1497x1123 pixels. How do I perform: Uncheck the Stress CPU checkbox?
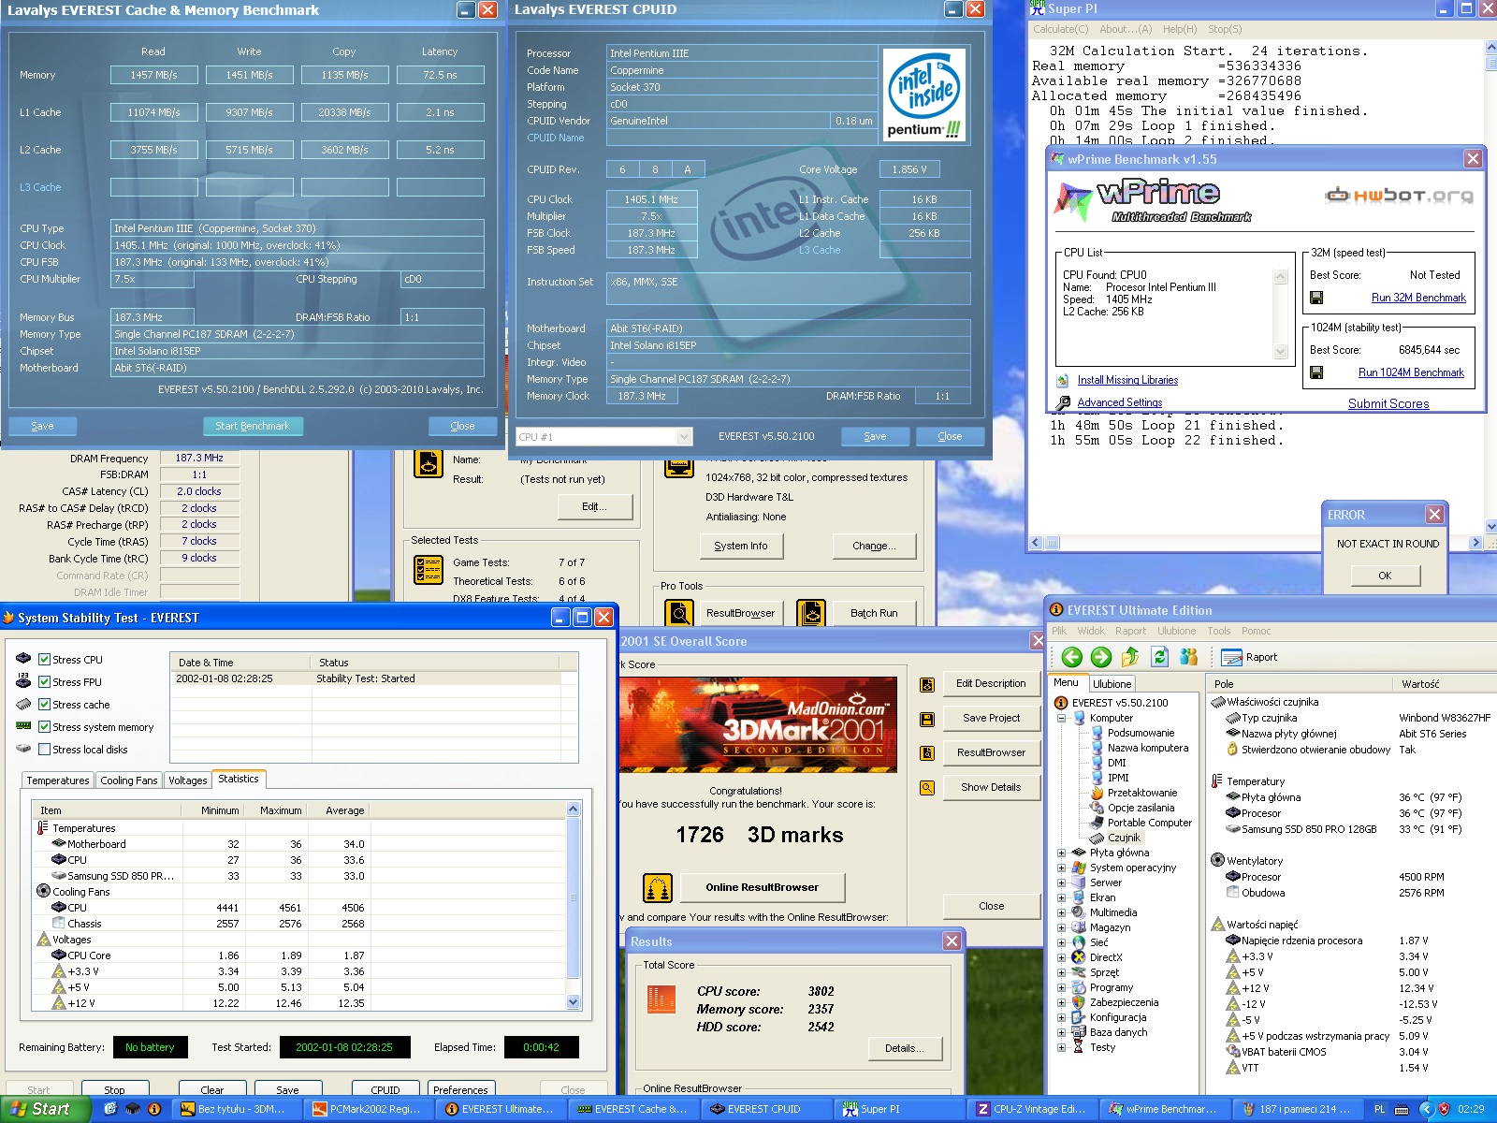coord(44,659)
